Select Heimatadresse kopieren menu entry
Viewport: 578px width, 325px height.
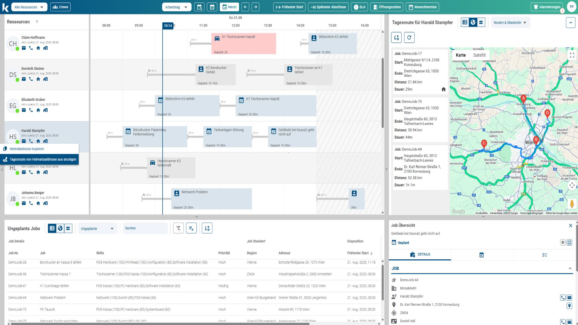tap(27, 149)
